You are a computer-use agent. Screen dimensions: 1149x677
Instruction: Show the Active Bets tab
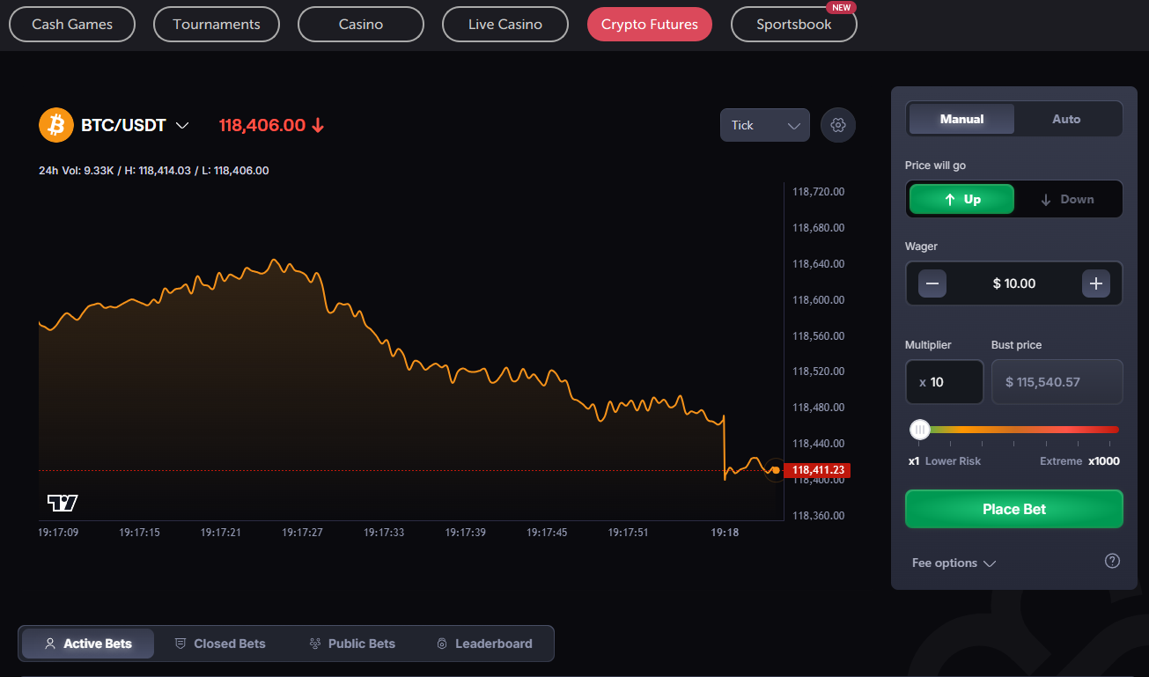88,644
